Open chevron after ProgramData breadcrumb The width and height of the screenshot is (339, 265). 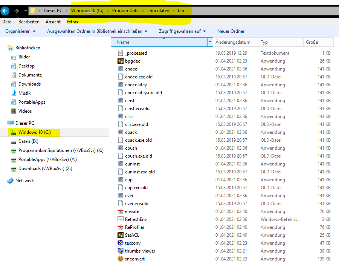143,11
